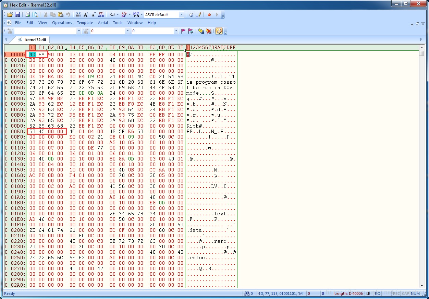Image resolution: width=429 pixels, height=299 pixels.
Task: Open the Help menu
Action: (152, 23)
